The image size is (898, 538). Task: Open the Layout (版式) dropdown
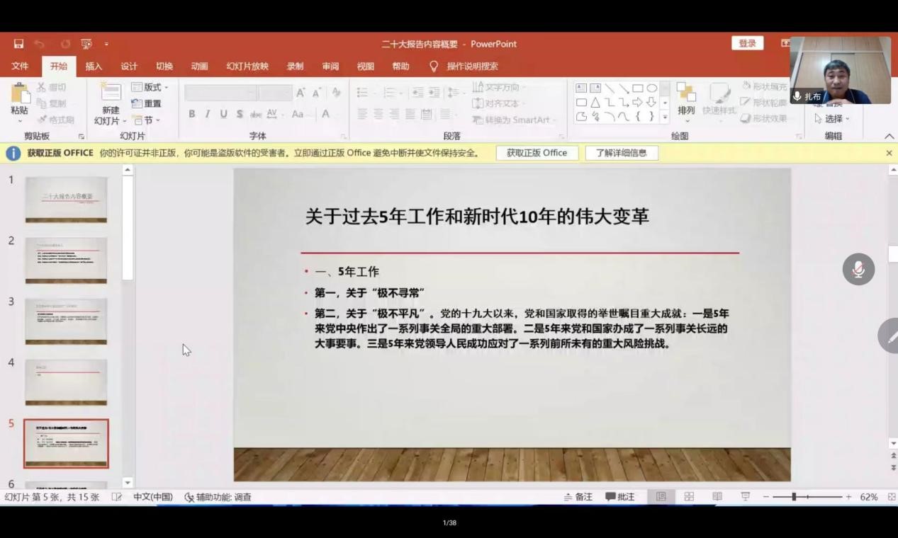click(x=150, y=87)
